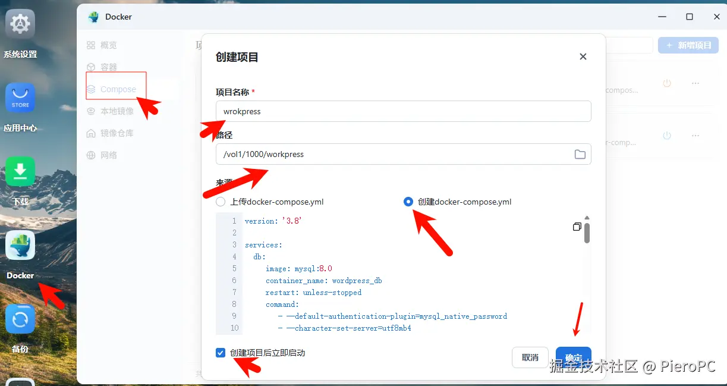The image size is (727, 386).
Task: Click code line 'services:'
Action: click(263, 244)
